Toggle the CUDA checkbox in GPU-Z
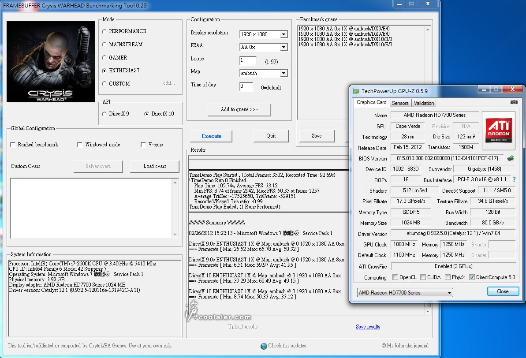 tap(423, 277)
